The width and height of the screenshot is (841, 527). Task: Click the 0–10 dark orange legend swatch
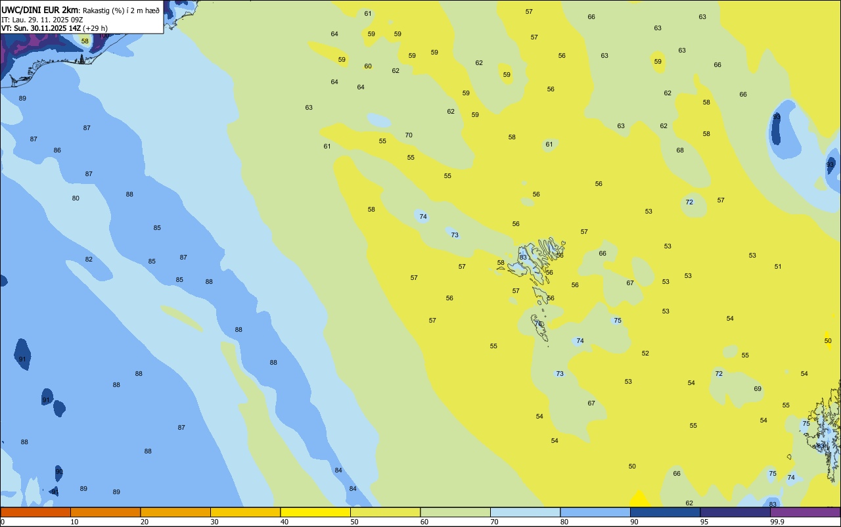(x=35, y=512)
